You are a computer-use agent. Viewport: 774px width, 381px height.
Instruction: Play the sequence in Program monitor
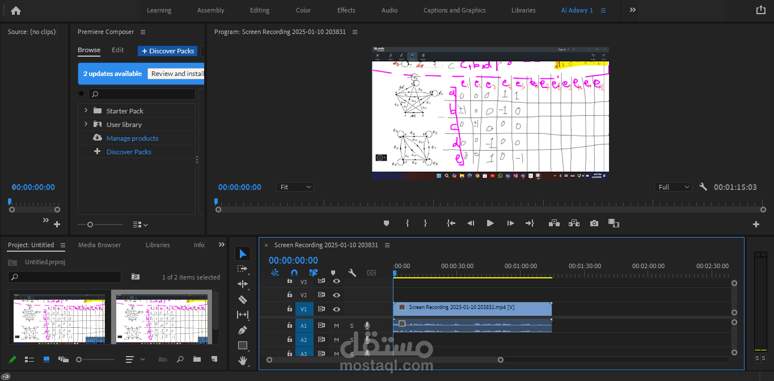[490, 223]
